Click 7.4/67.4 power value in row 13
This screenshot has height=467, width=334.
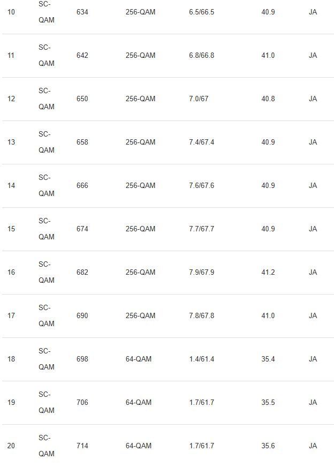pyautogui.click(x=202, y=142)
